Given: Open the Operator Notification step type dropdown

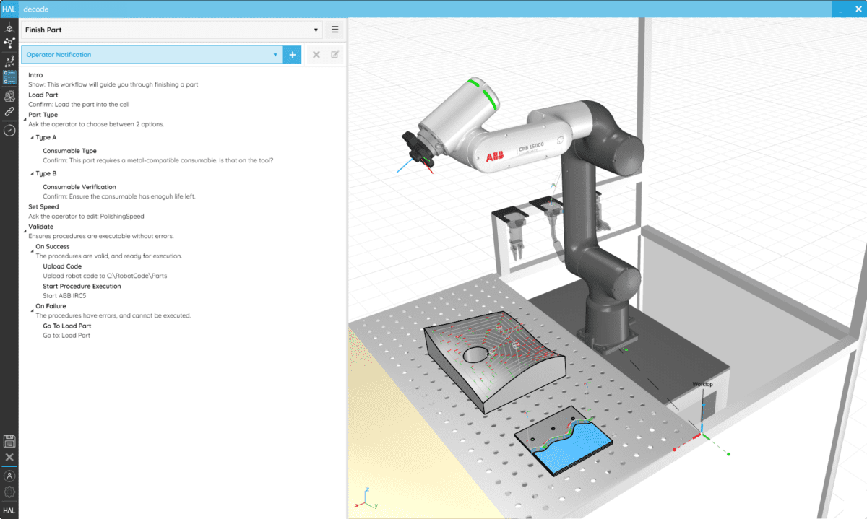Looking at the screenshot, I should pos(152,55).
